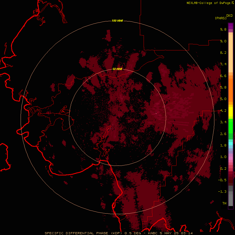The width and height of the screenshot is (235, 235).
Task: Click the 4.2 legend value
Action: click(223, 111)
